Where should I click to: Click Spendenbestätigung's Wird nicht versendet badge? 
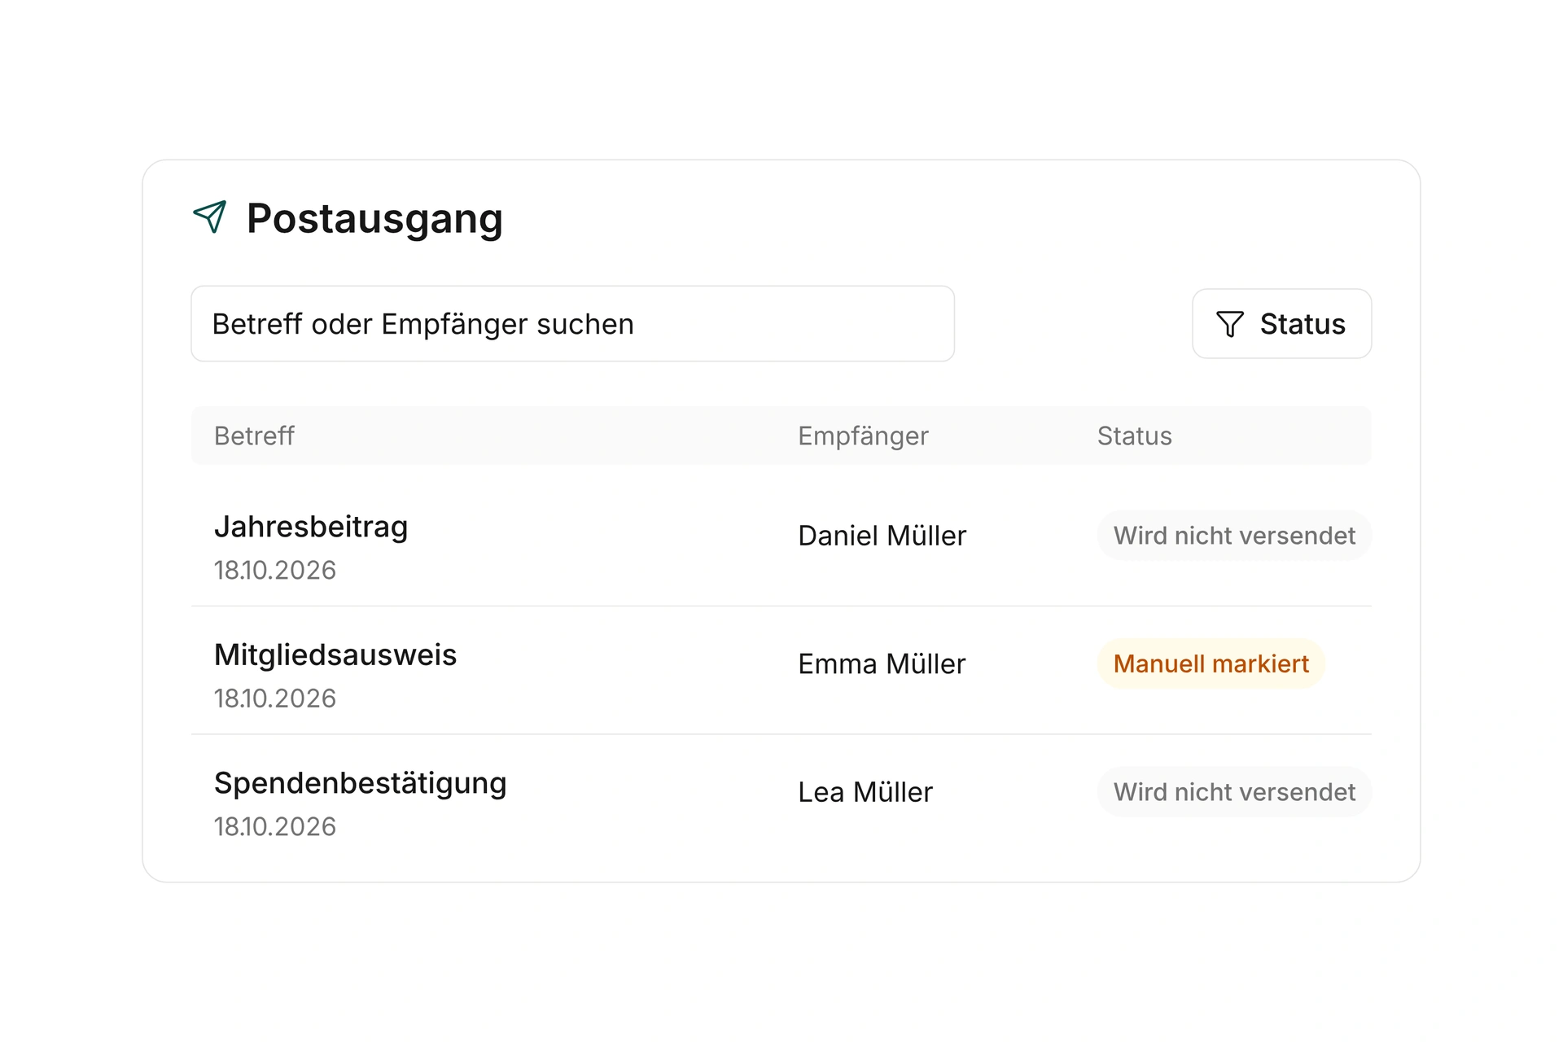(1234, 792)
